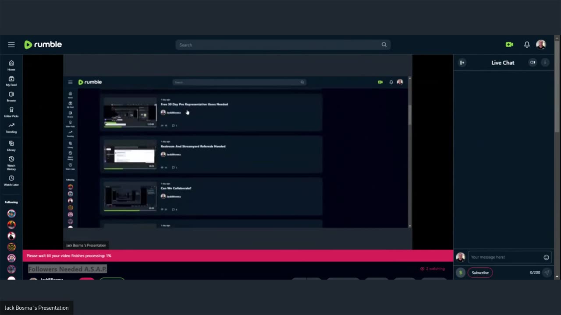
Task: Open My Feed in the left sidebar
Action: 11,81
